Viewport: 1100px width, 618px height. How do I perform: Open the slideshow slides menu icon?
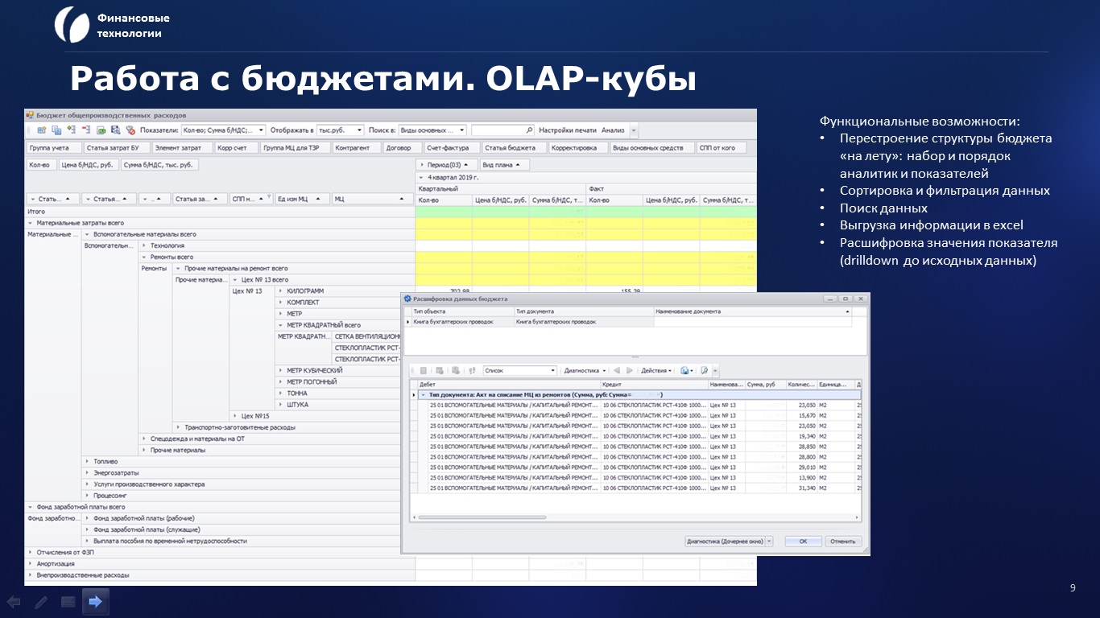[x=68, y=601]
